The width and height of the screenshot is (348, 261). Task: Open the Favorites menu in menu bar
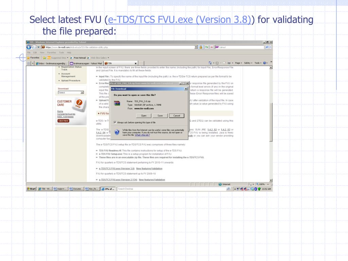click(52, 53)
